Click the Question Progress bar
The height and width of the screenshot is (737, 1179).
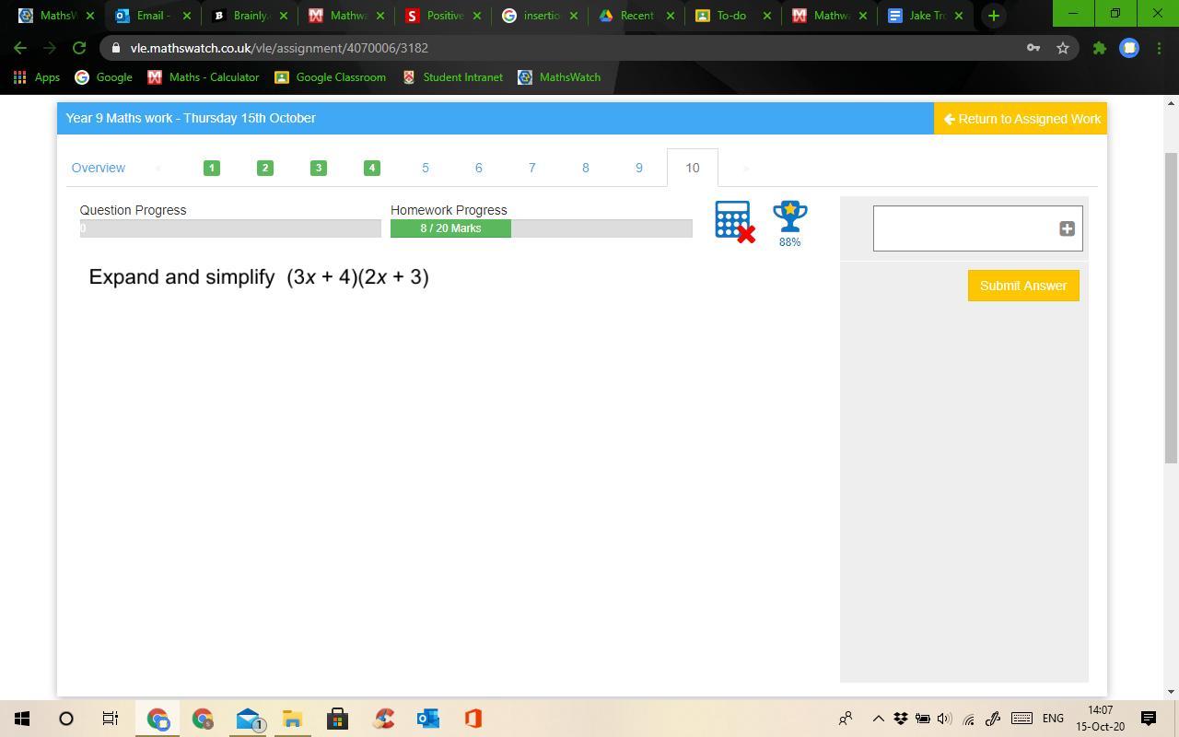coord(230,228)
